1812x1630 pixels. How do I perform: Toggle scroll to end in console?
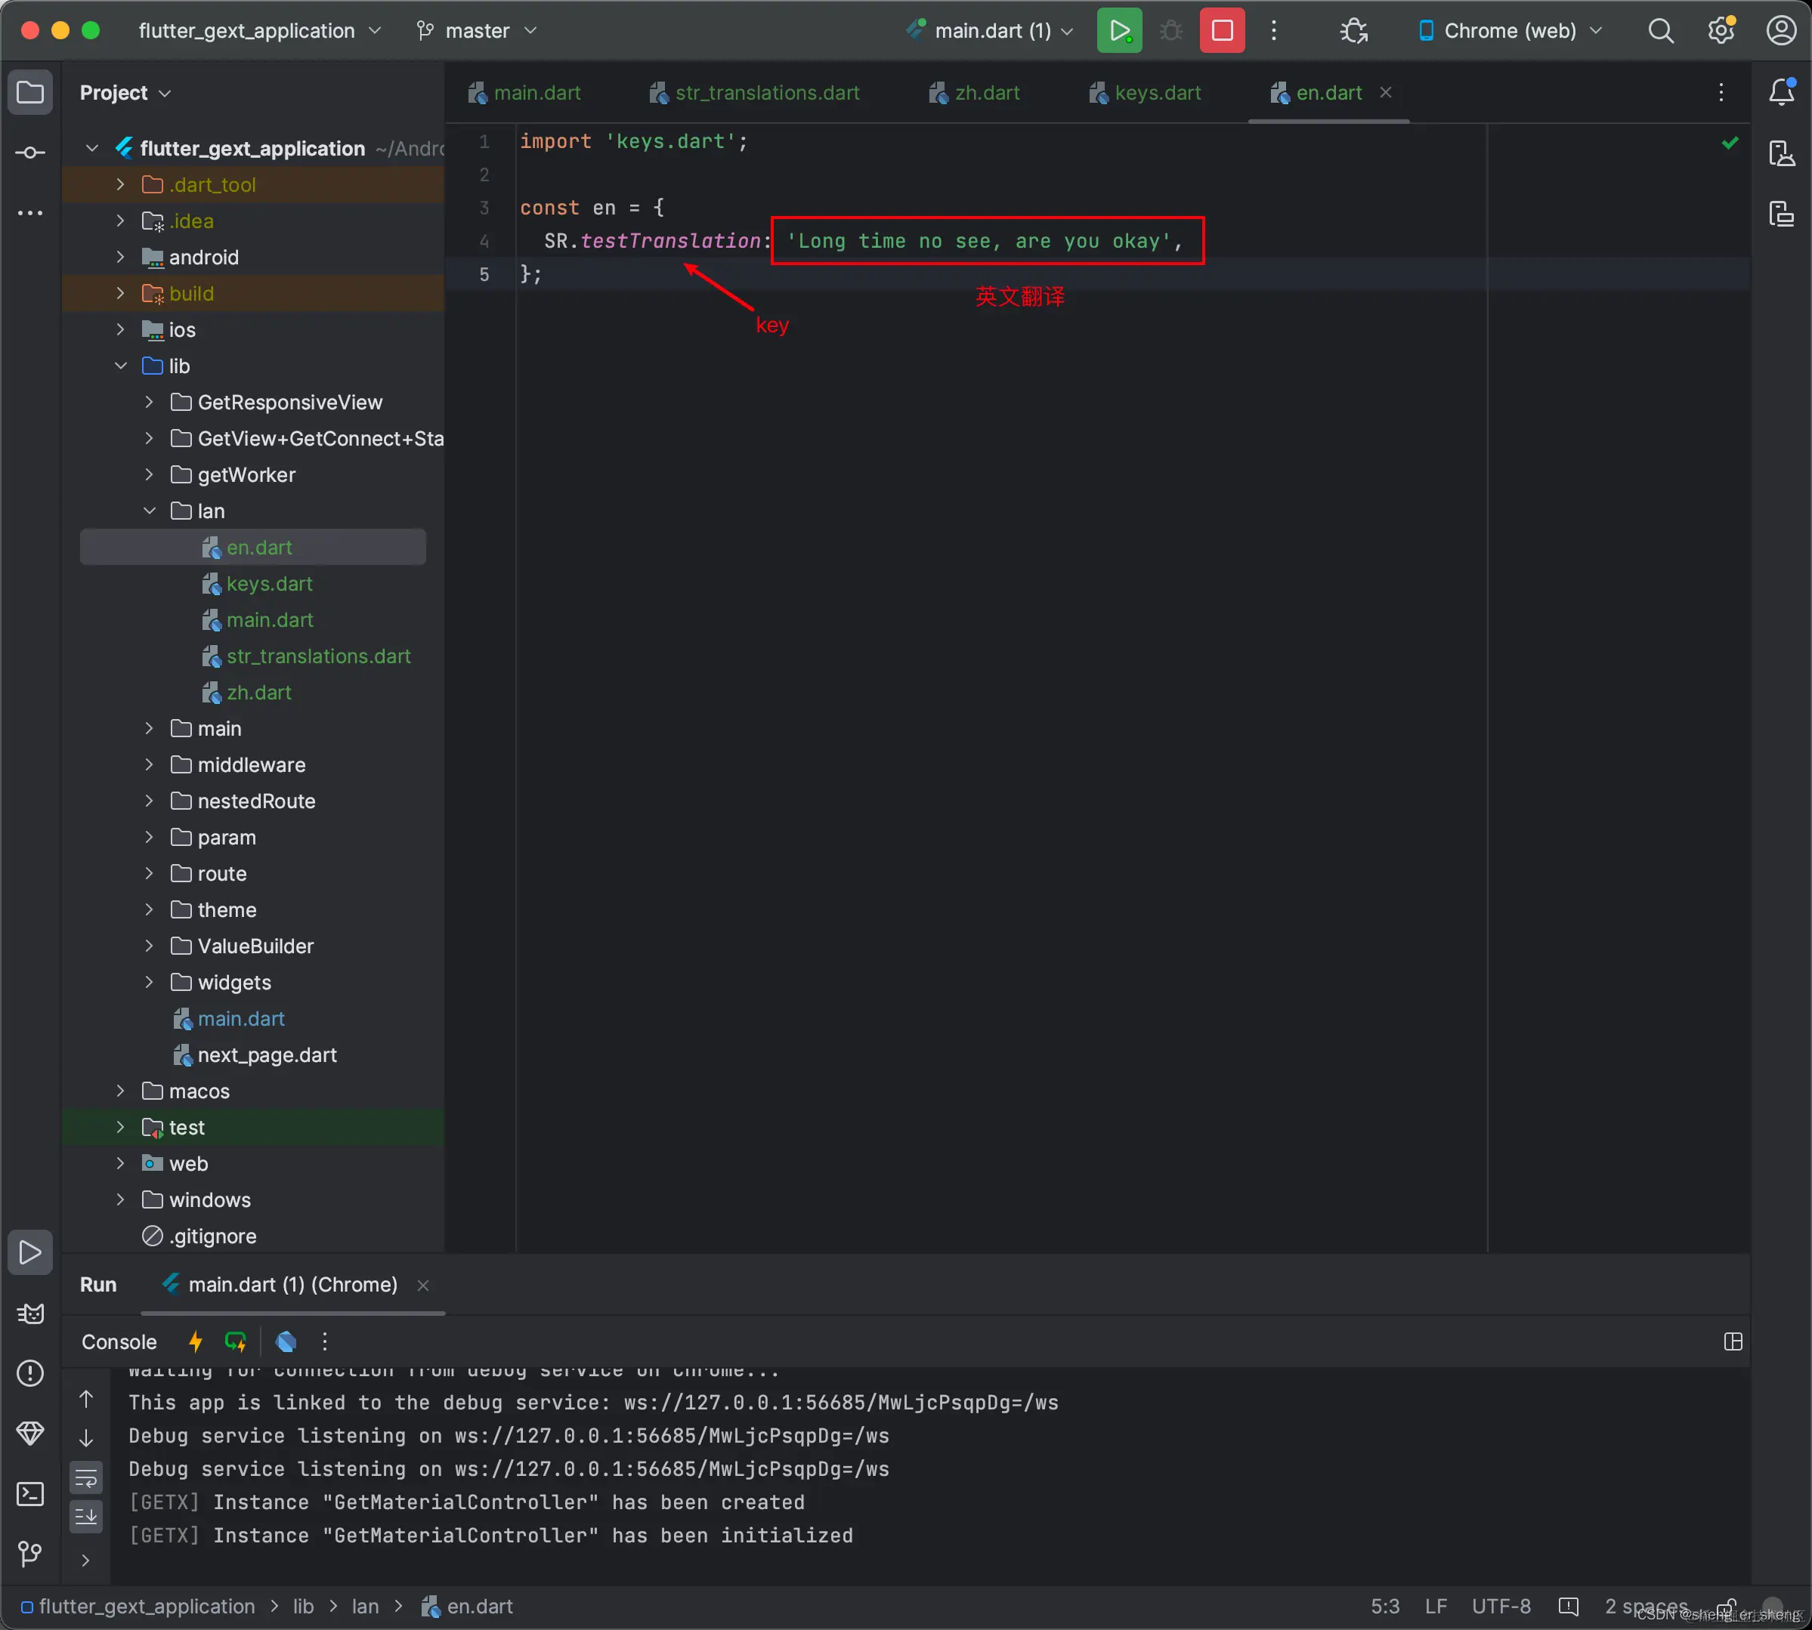pos(86,1516)
